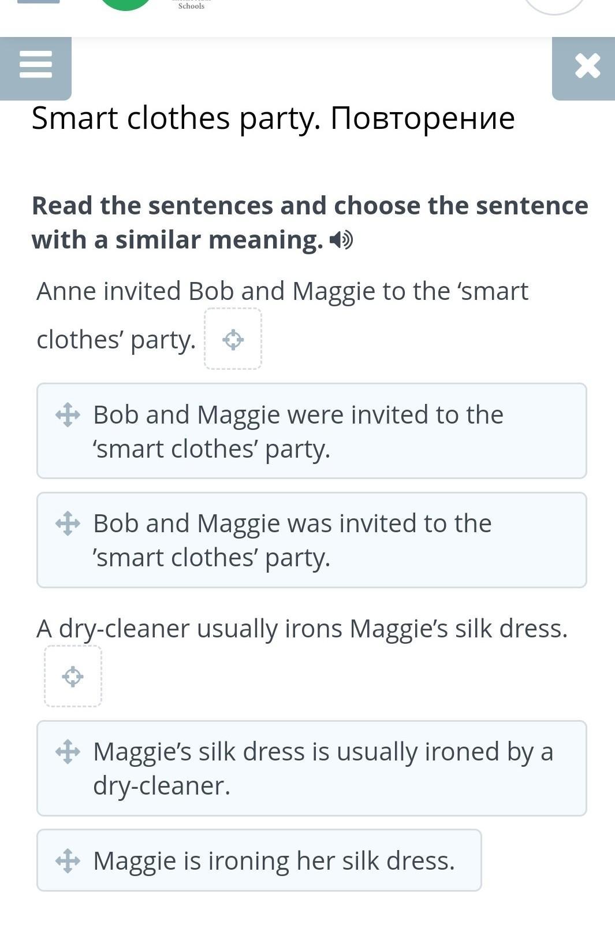Screen dimensions: 615x935
Task: Click the 'Smart clothes party. Повторение' heading
Action: 273,118
